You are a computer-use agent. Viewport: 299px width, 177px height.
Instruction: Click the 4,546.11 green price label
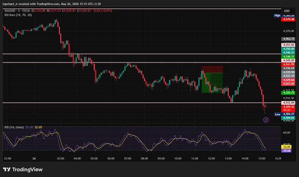coord(288,56)
